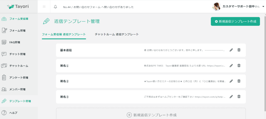This screenshot has width=266, height=119.
Task: Delete the 基本返信 template via trash icon
Action: coord(239,50)
